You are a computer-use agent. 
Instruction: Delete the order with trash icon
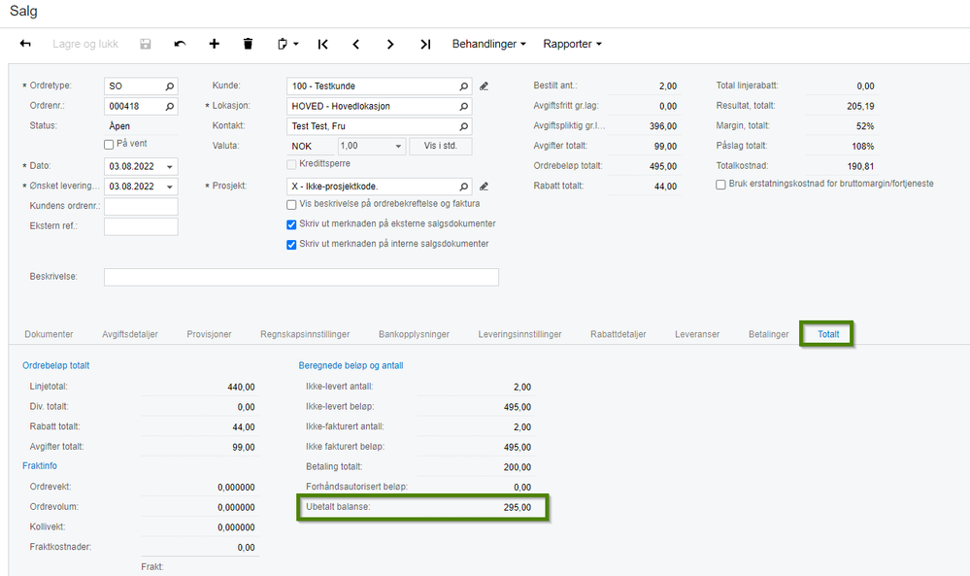tap(248, 44)
